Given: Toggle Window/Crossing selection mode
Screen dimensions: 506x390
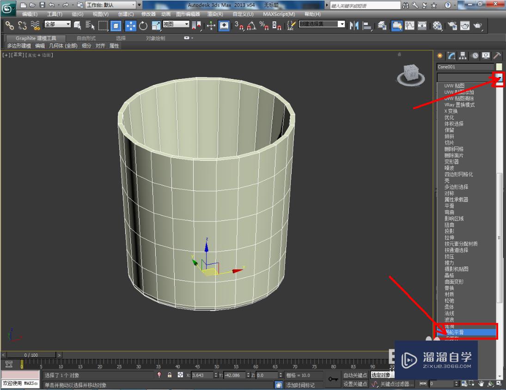Looking at the screenshot, I should (x=116, y=25).
